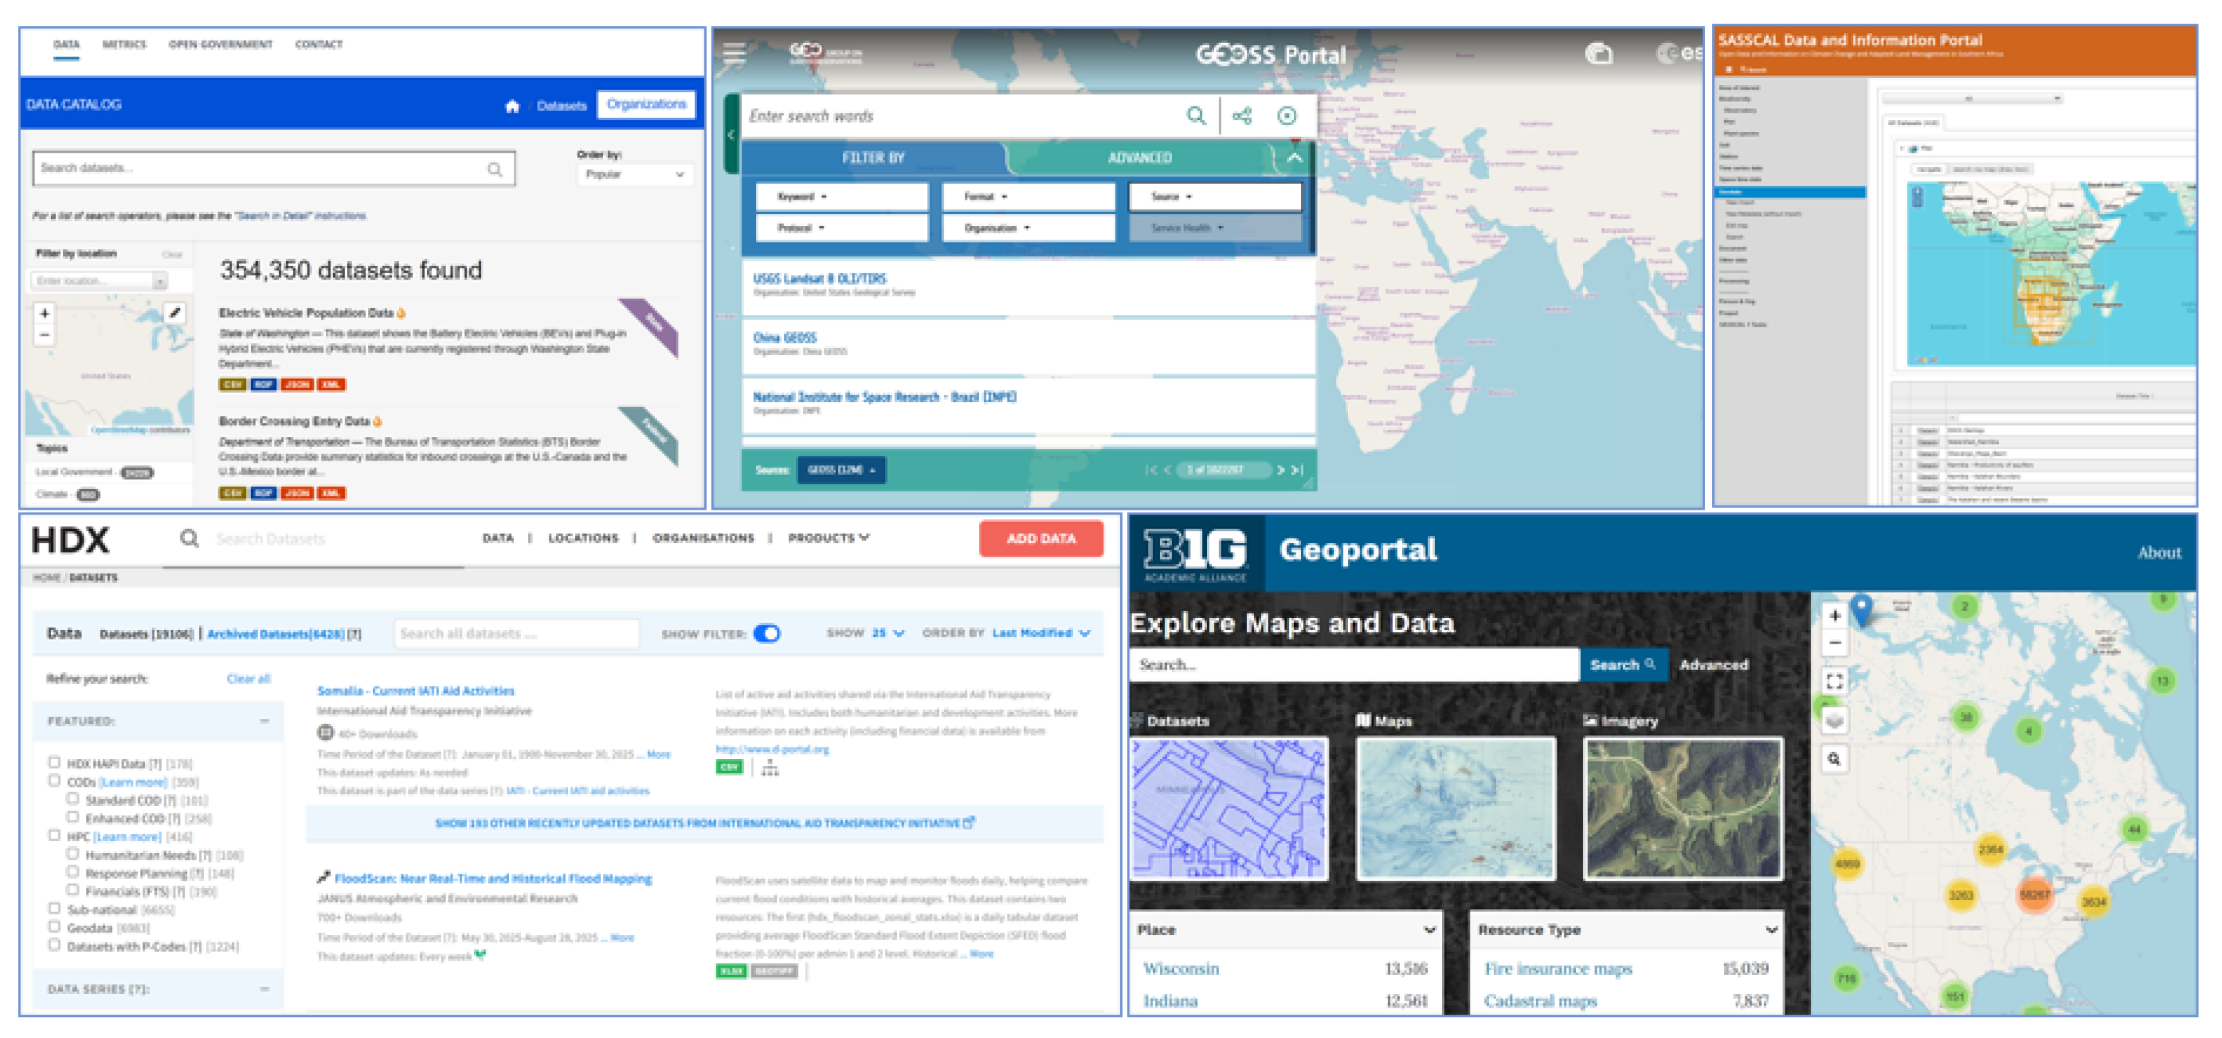Screen dimensions: 2222x1038
Task: Open the GEOSS Format filter dropdown
Action: coord(1028,197)
